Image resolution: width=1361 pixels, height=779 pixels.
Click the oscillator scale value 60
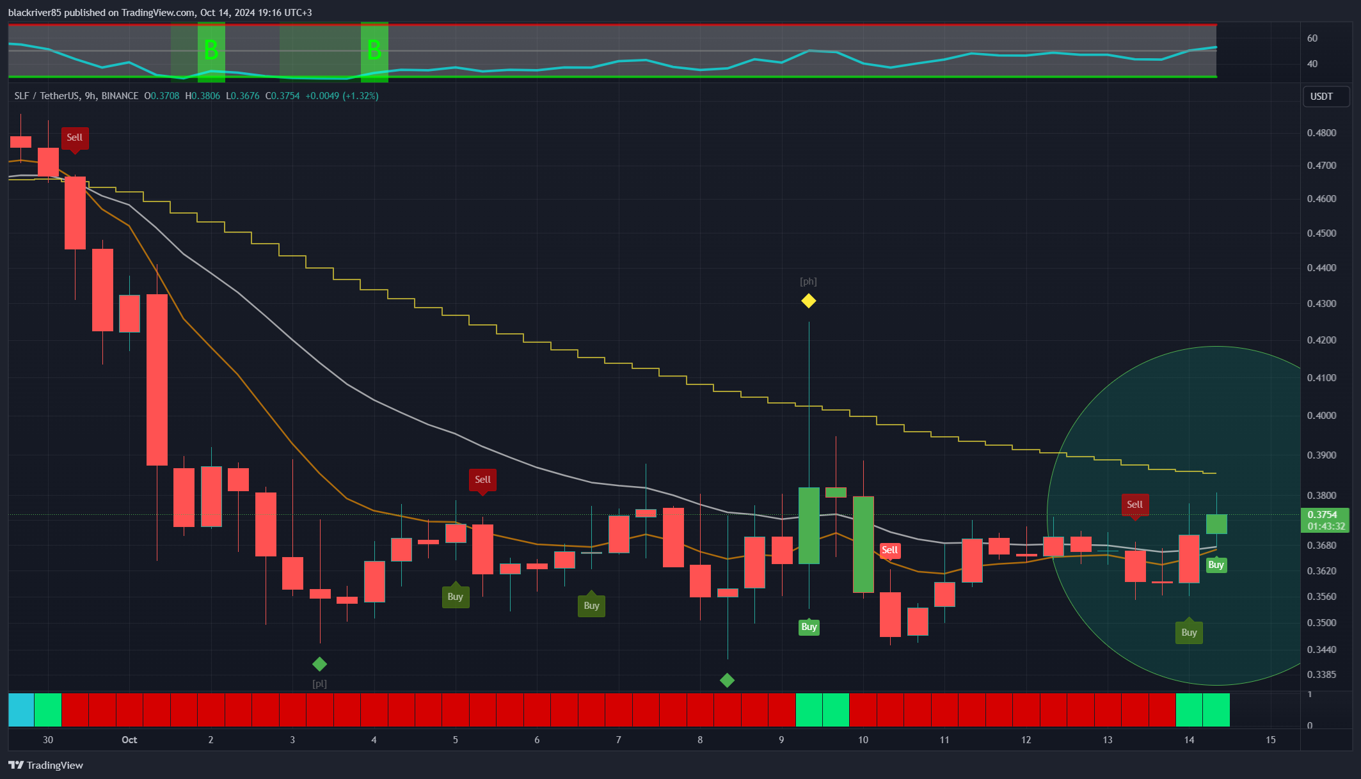[x=1312, y=38]
